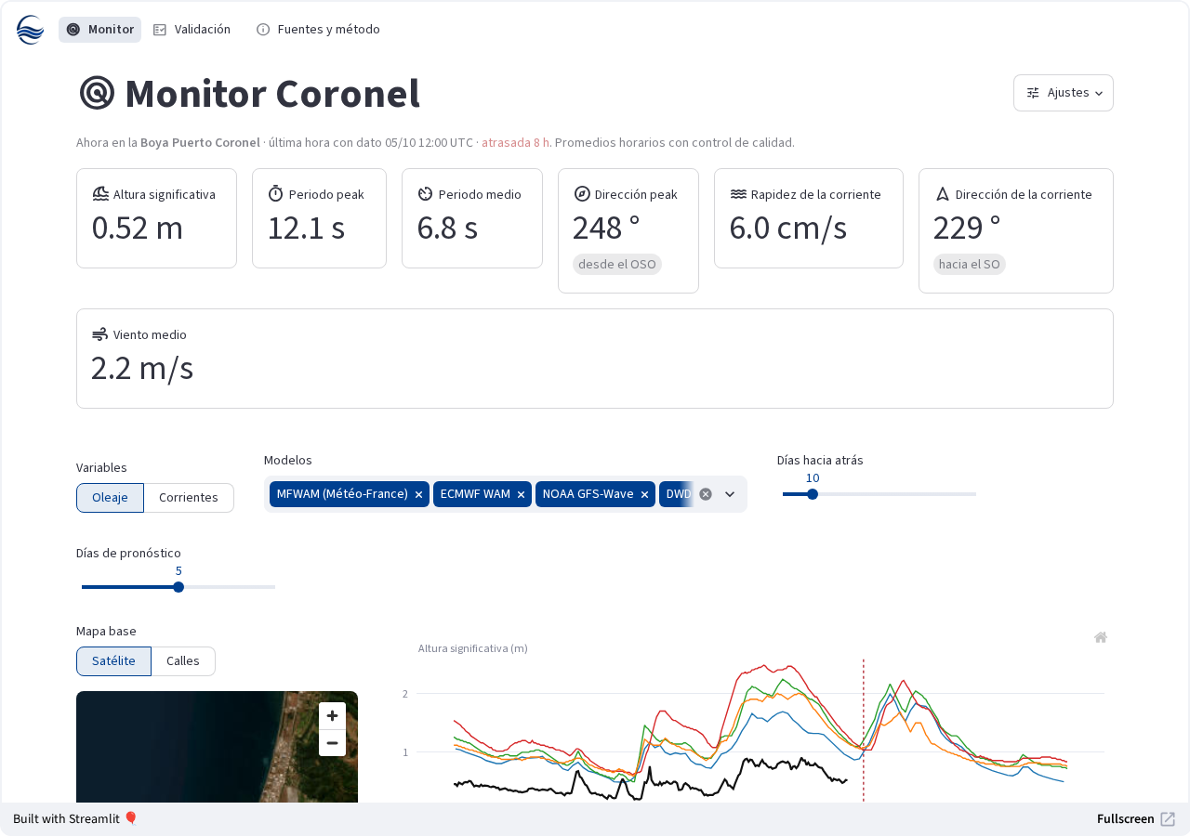The image size is (1190, 836).
Task: Click the Días hacia atrás slider handle
Action: point(813,494)
